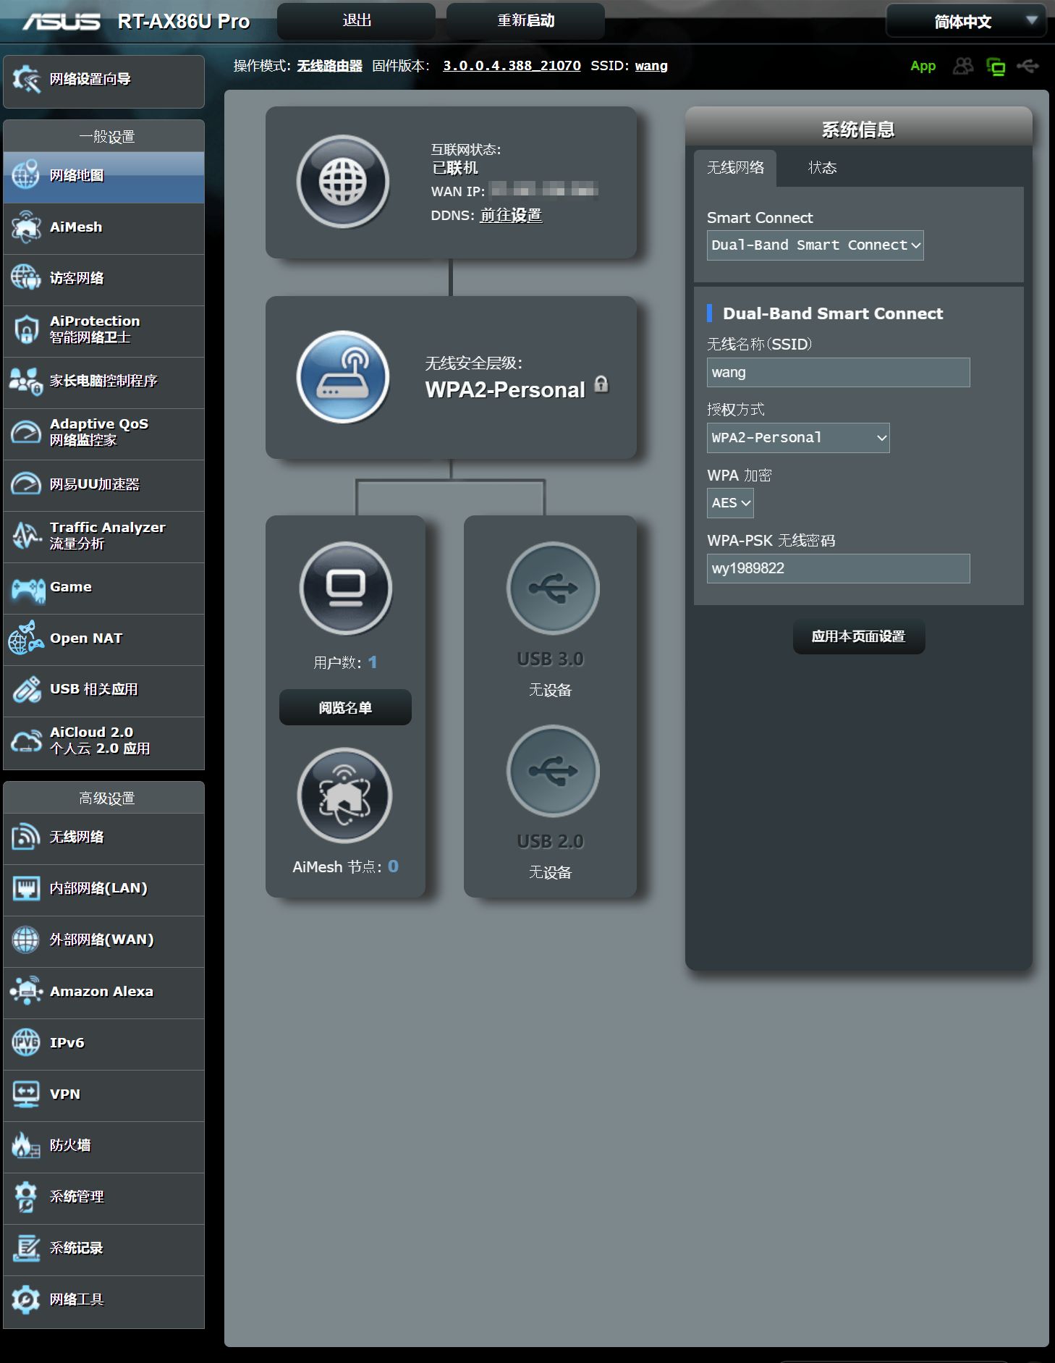Open Amazon Alexa settings
This screenshot has height=1363, width=1055.
pyautogui.click(x=103, y=992)
